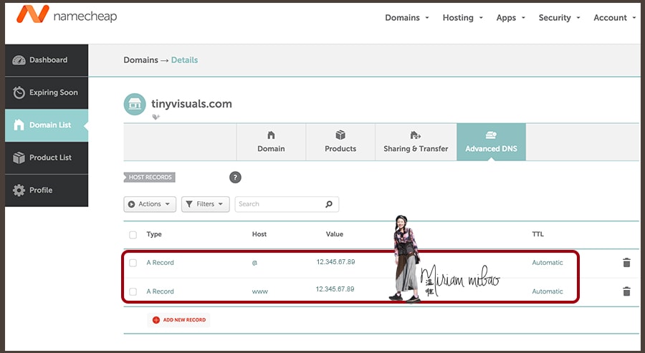Viewport: 645px width, 353px height.
Task: Click the A Record type for www host
Action: coord(160,291)
